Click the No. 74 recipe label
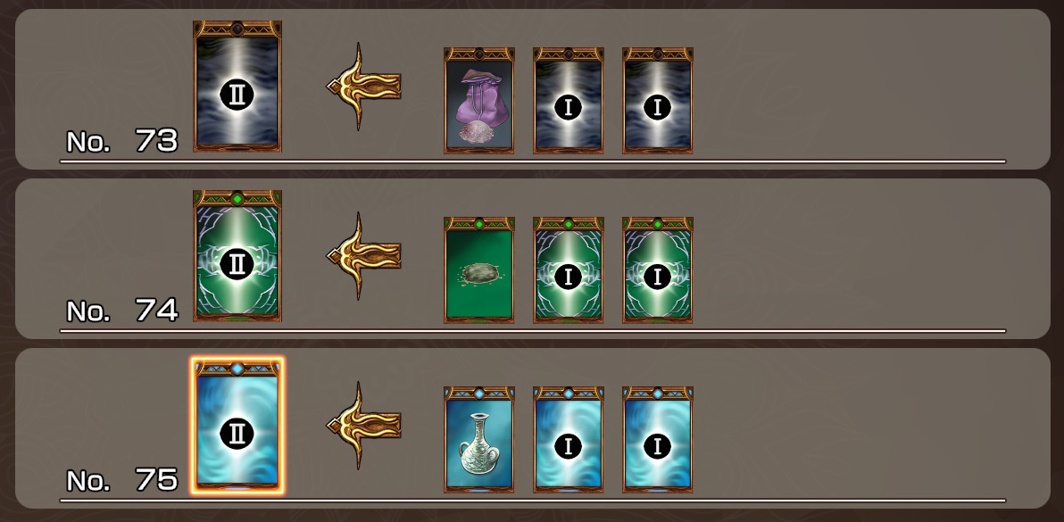Viewport: 1064px width, 522px height. tap(122, 311)
